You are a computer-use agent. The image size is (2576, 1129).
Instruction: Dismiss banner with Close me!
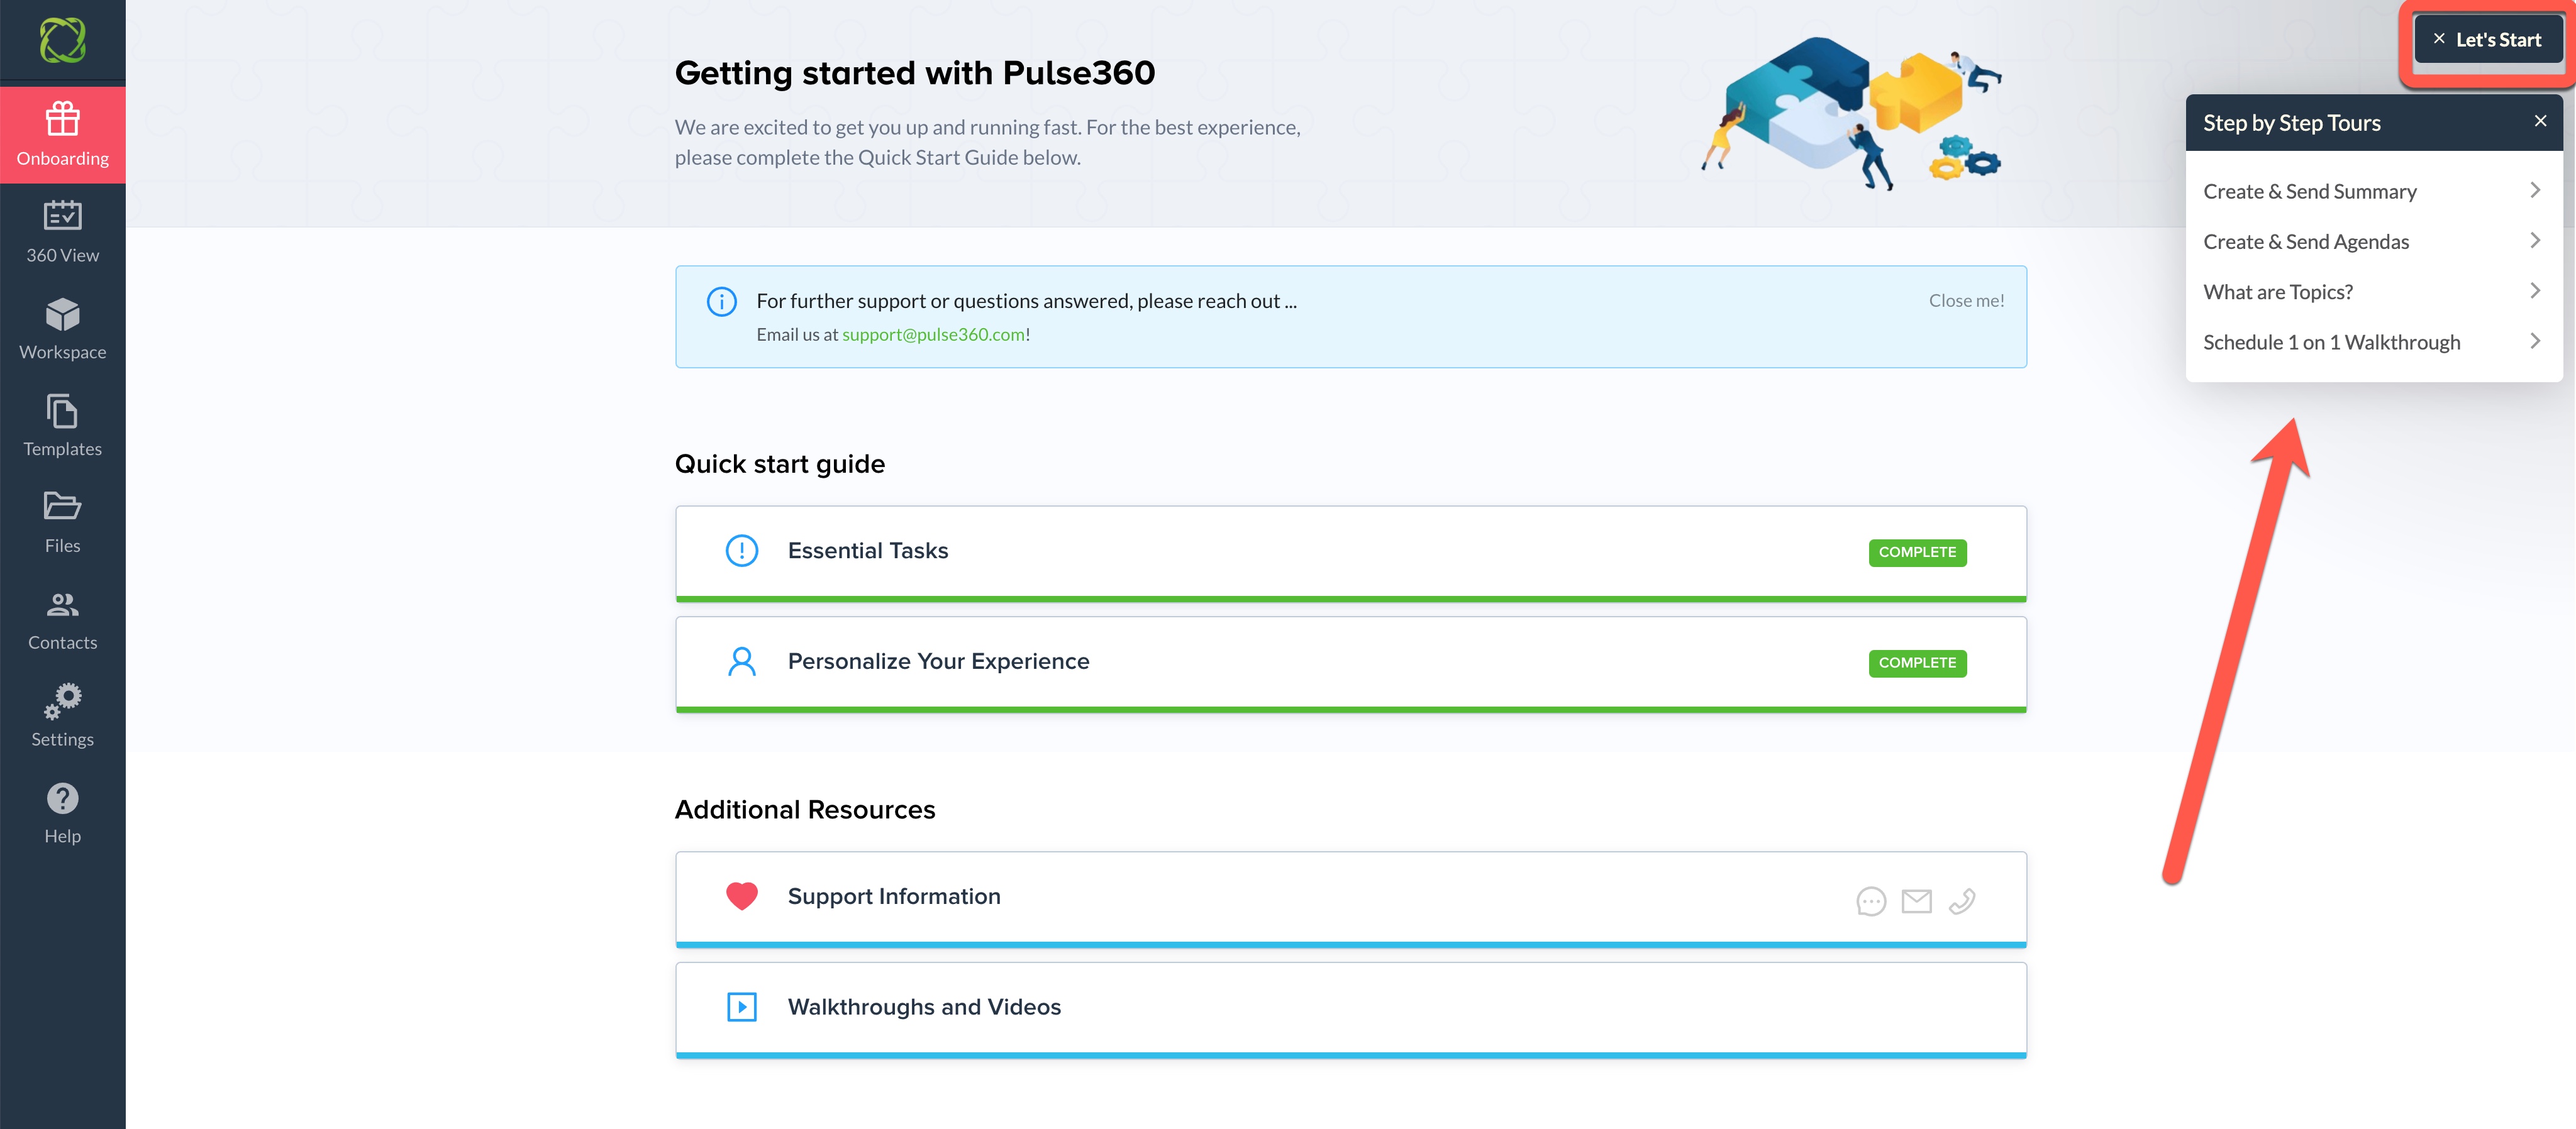(x=1965, y=300)
